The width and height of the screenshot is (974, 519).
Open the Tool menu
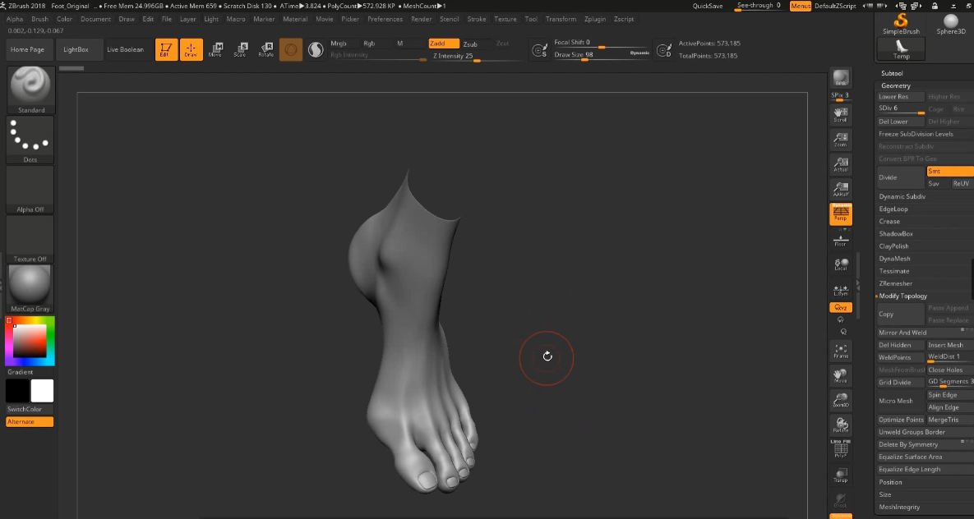[x=530, y=19]
